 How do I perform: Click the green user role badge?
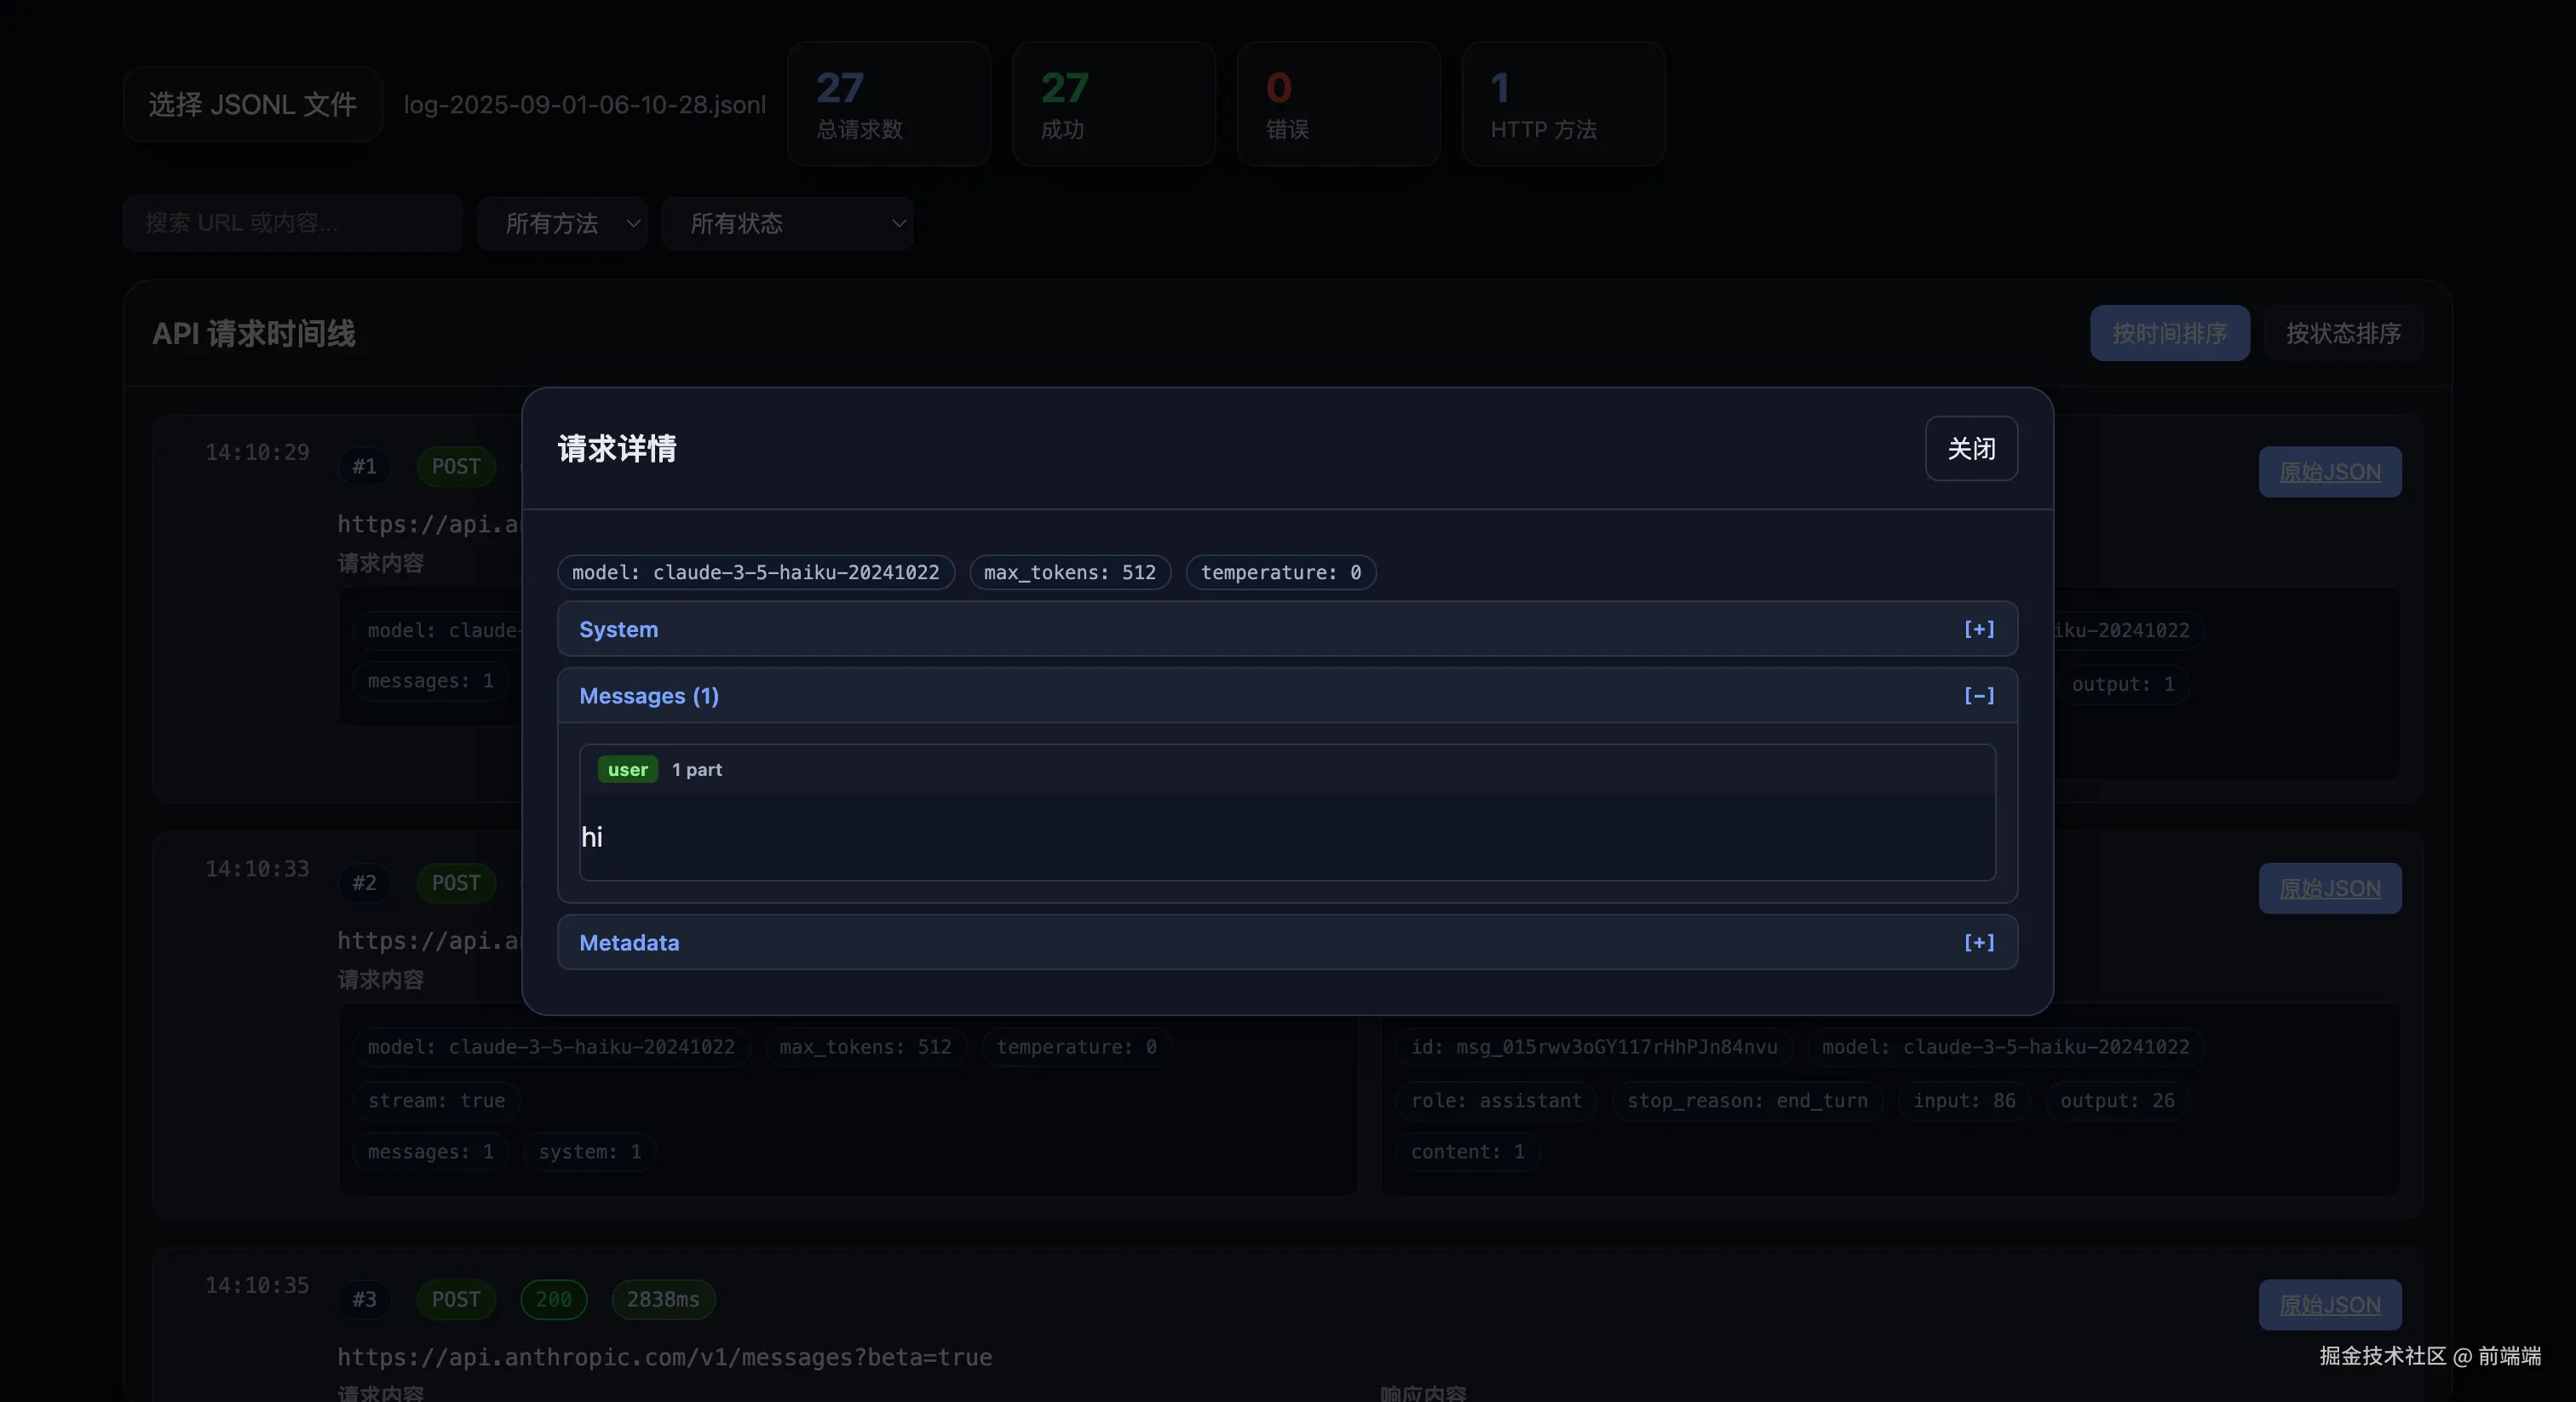pyautogui.click(x=628, y=769)
